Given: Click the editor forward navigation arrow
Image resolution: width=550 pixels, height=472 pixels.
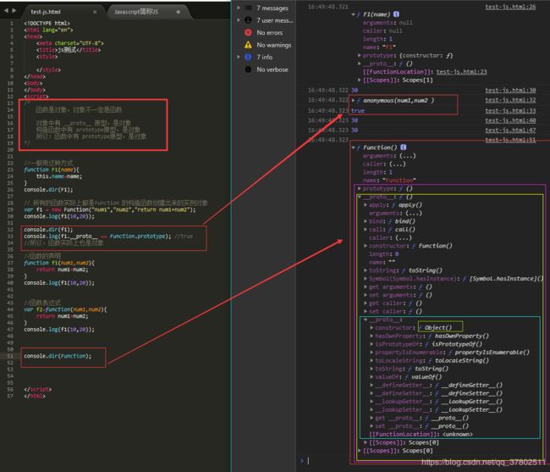Looking at the screenshot, I should [14, 11].
